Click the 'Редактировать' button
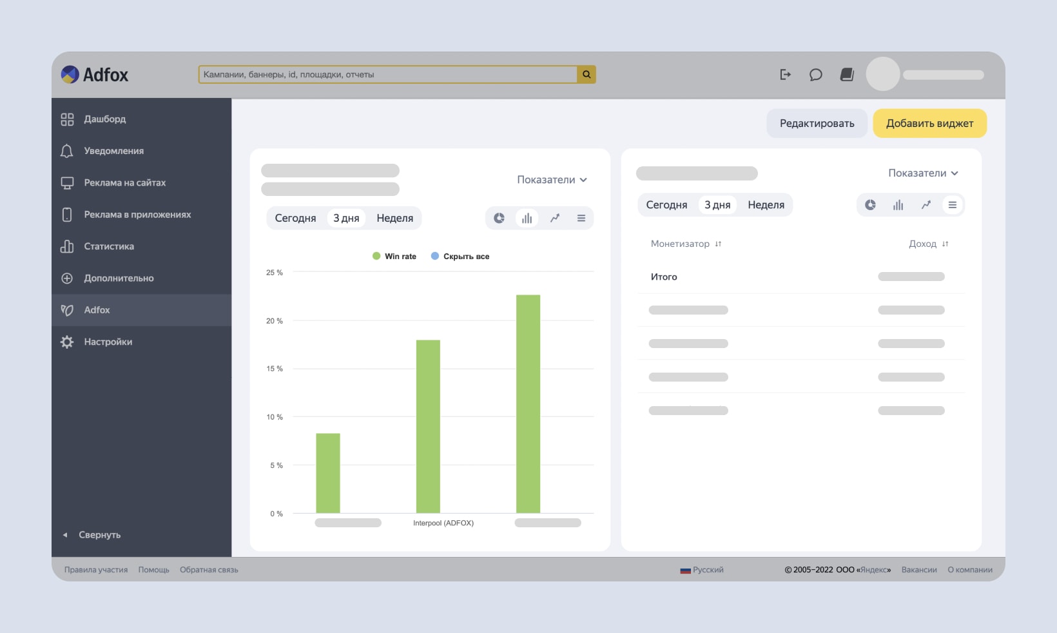The image size is (1057, 633). [x=817, y=124]
